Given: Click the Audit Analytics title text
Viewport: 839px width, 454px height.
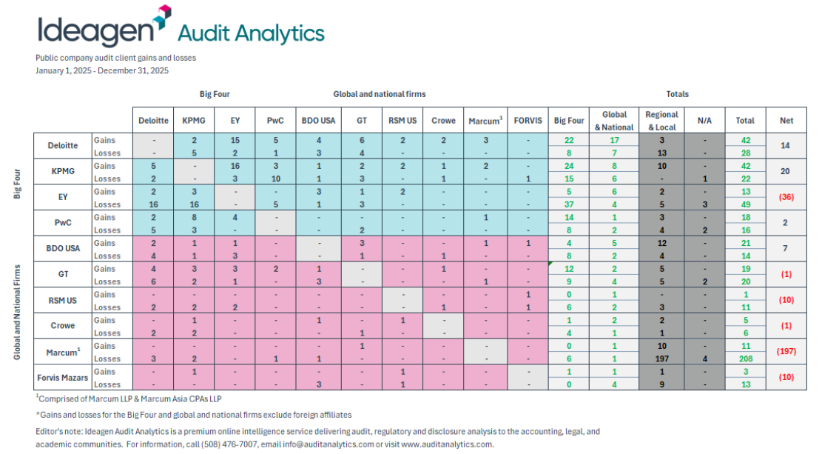Looking at the screenshot, I should click(251, 33).
